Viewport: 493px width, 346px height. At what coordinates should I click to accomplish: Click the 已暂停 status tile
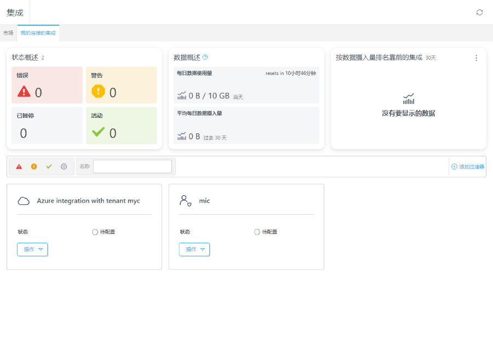pyautogui.click(x=47, y=126)
